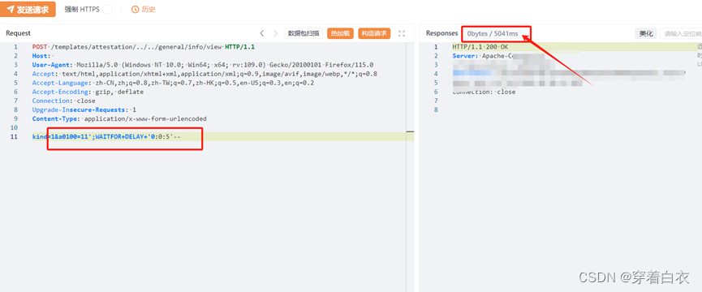Click the 美化 beautify button
702x292 pixels.
click(646, 33)
